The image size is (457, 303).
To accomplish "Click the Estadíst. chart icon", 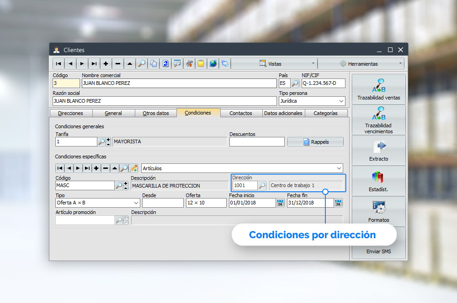I will pos(378,181).
